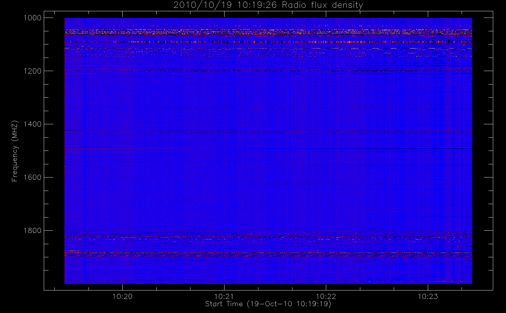Click the 1400 frequency tick label
Screen dimensions: 506x313
pyautogui.click(x=33, y=124)
